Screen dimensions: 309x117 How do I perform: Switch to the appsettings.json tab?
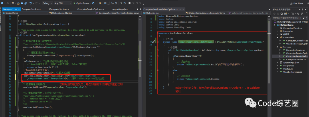point(120,9)
